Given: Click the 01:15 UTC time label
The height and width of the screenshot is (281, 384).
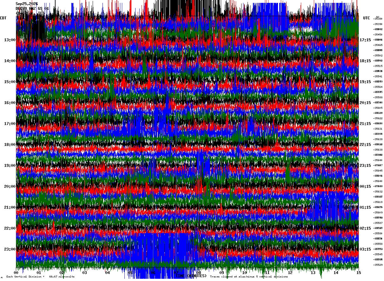Looking at the screenshot, I should pyautogui.click(x=365, y=207).
